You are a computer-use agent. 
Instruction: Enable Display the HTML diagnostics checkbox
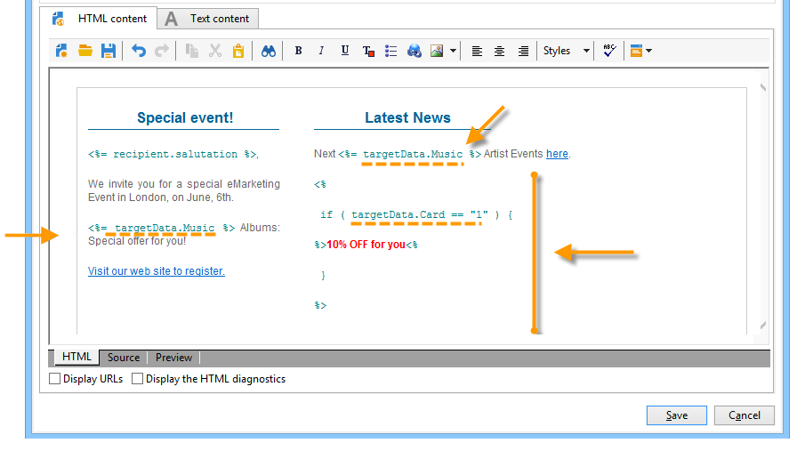137,379
